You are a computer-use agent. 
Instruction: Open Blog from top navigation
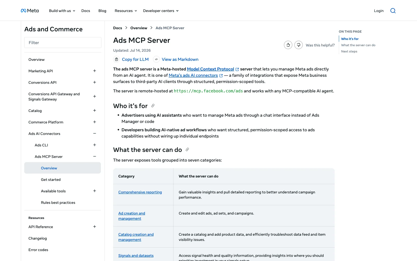click(102, 11)
